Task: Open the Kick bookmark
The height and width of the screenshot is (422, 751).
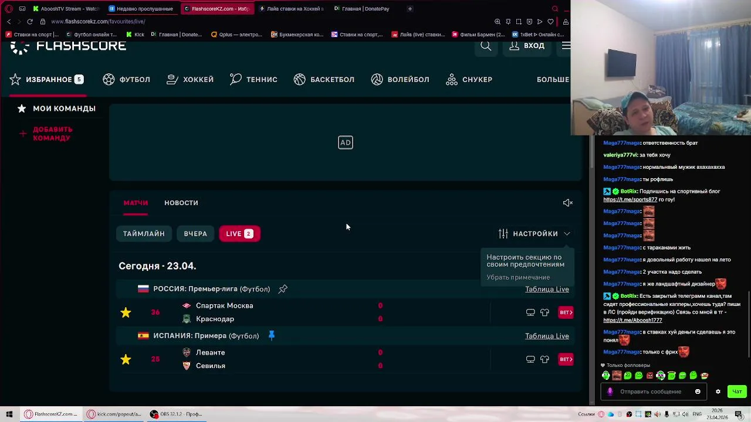Action: click(x=135, y=35)
